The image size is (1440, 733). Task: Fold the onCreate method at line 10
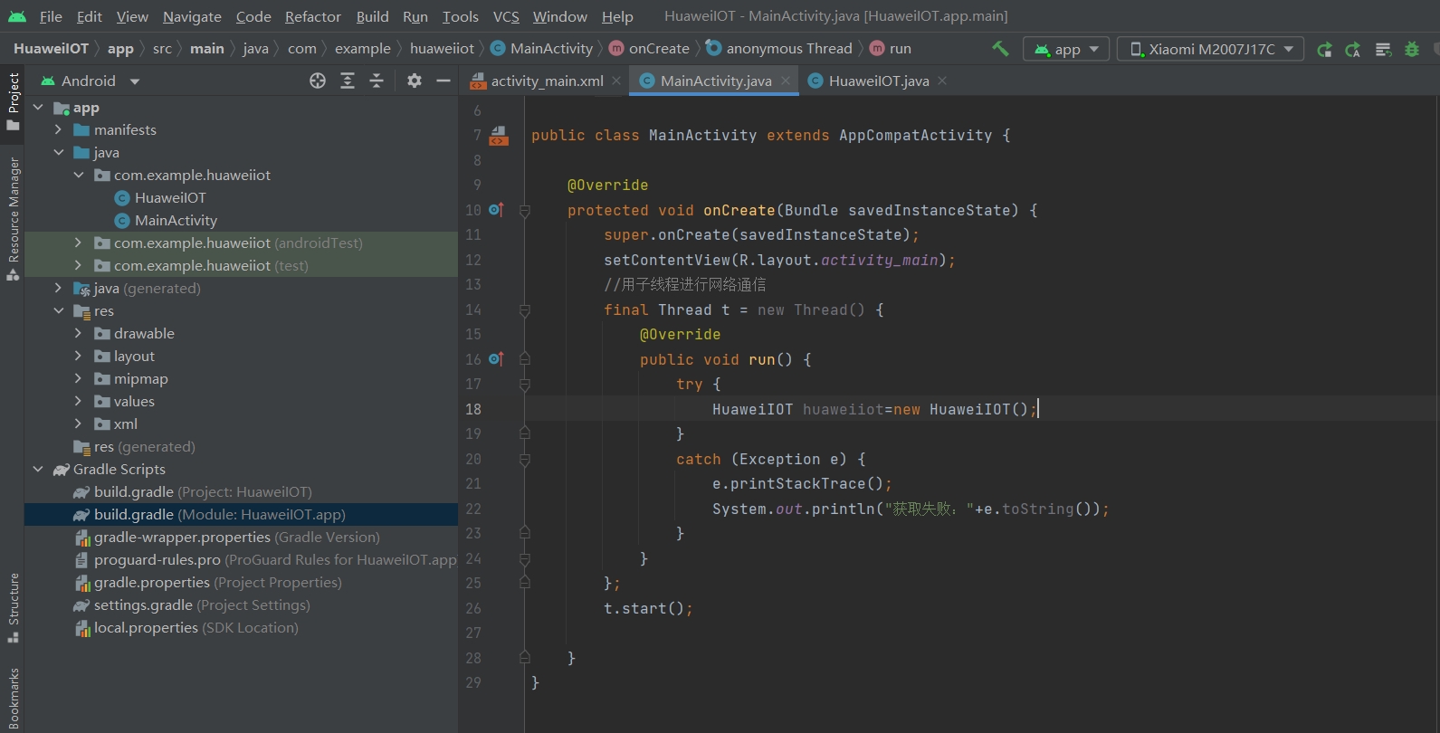tap(524, 211)
